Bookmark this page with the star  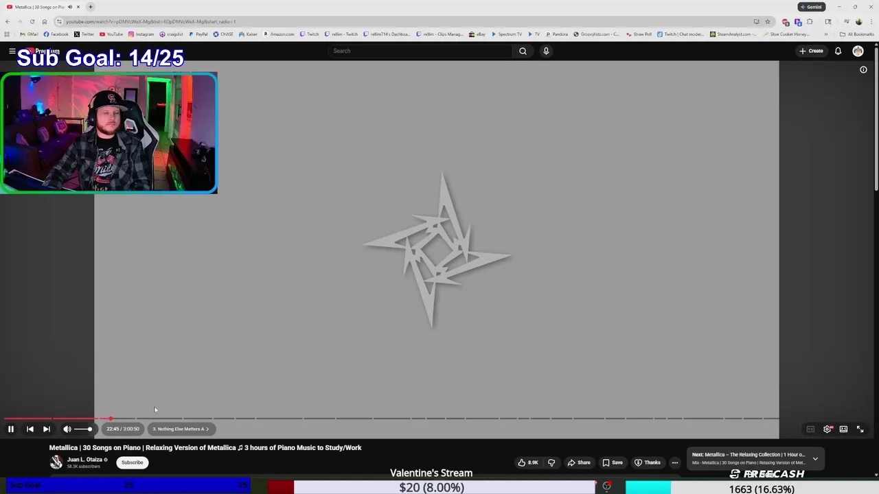[768, 21]
